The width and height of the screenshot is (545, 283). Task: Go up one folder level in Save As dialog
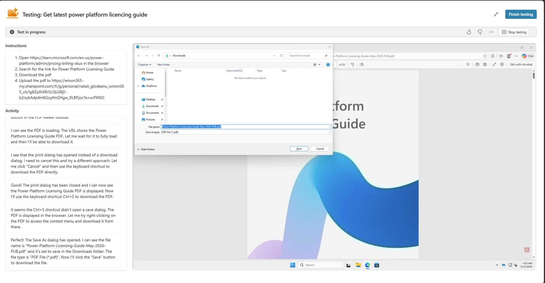click(x=159, y=56)
